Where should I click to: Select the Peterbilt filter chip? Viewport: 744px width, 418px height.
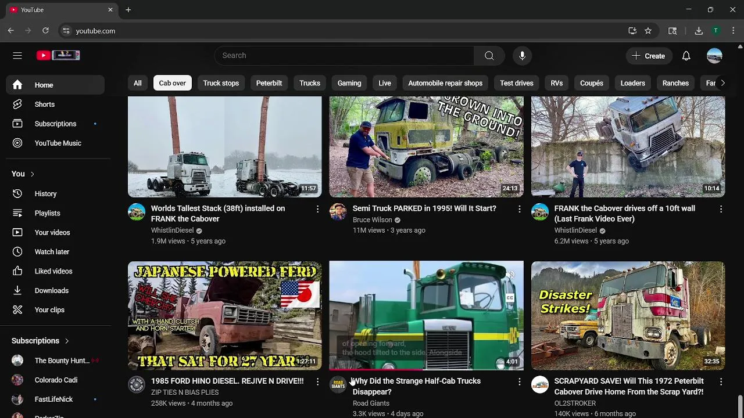(269, 83)
